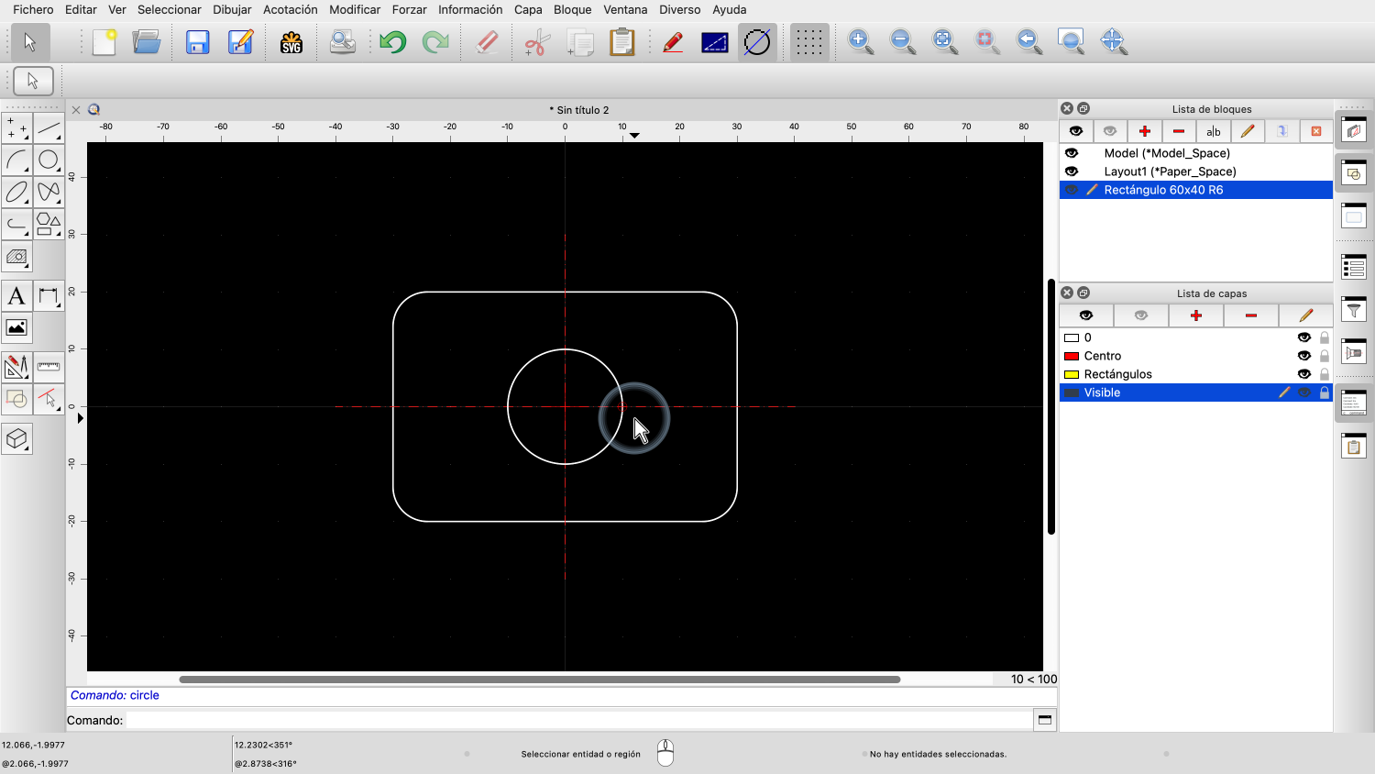Toggle visibility of Model block
The width and height of the screenshot is (1375, 774).
click(1072, 153)
